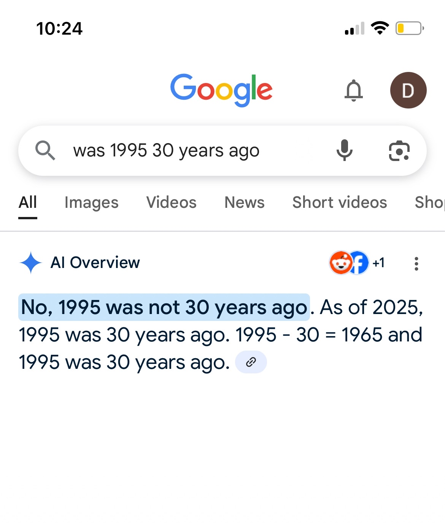445x523 pixels.
Task: Tap the Google logo
Action: (x=221, y=90)
